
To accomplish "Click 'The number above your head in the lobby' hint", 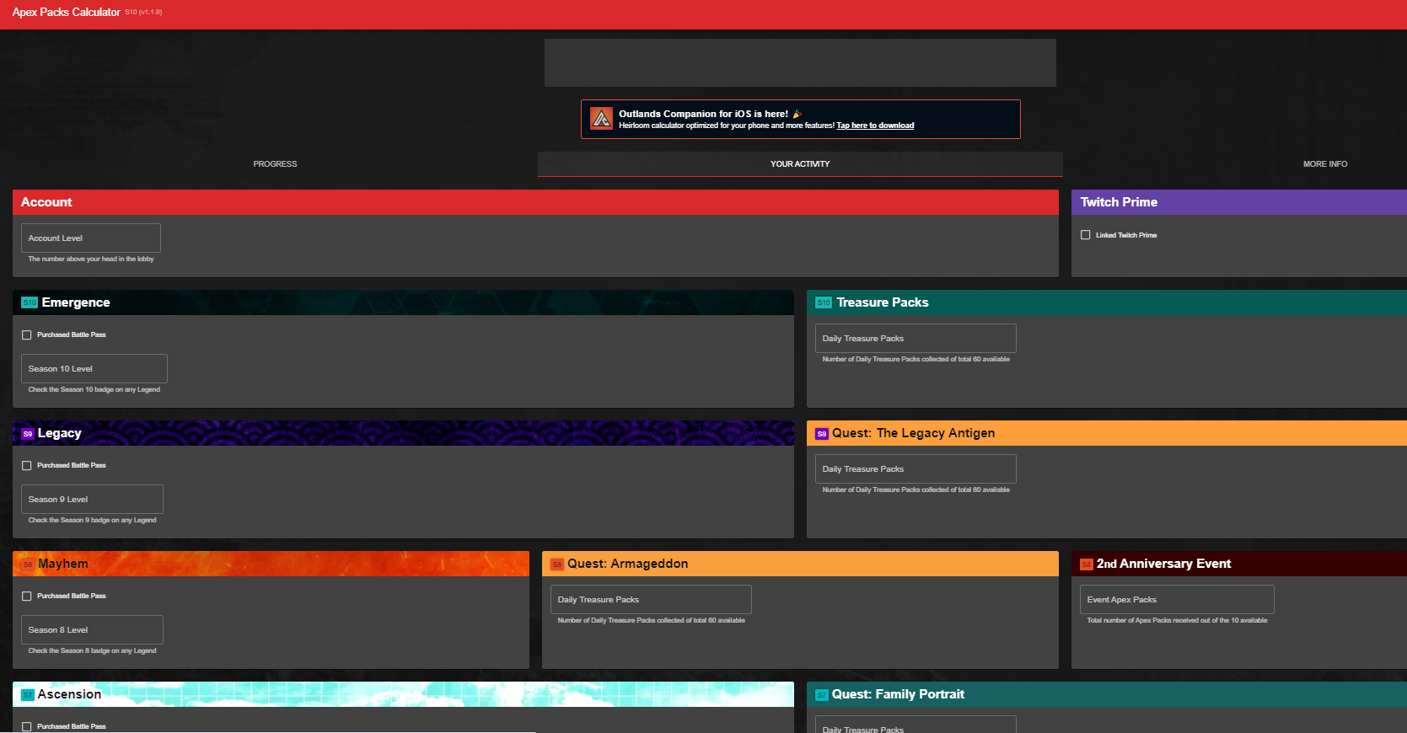I will tap(91, 259).
